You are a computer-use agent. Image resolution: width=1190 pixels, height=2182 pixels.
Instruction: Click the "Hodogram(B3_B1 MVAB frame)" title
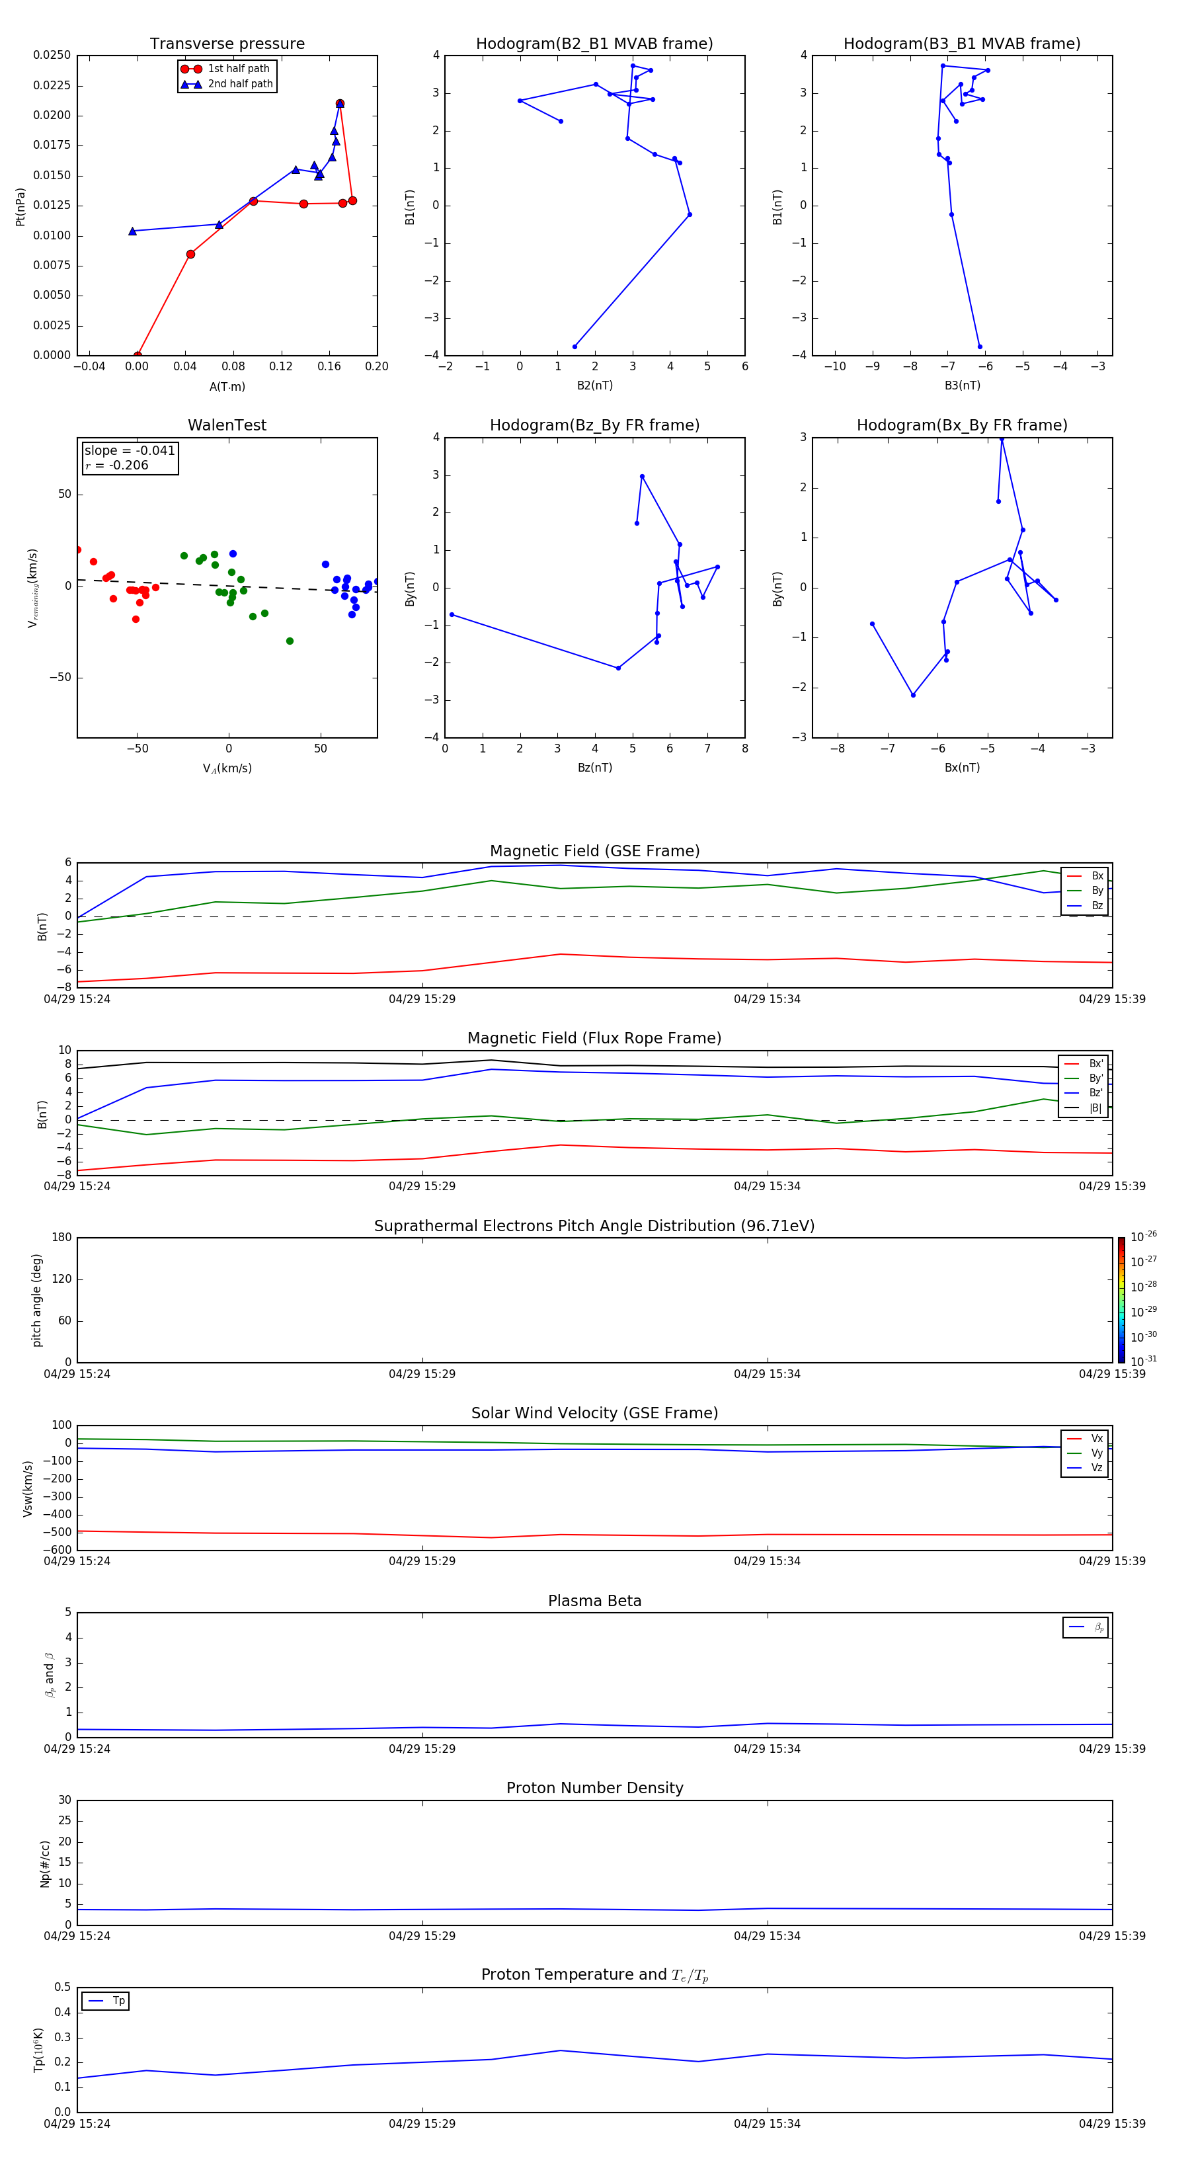[x=962, y=44]
